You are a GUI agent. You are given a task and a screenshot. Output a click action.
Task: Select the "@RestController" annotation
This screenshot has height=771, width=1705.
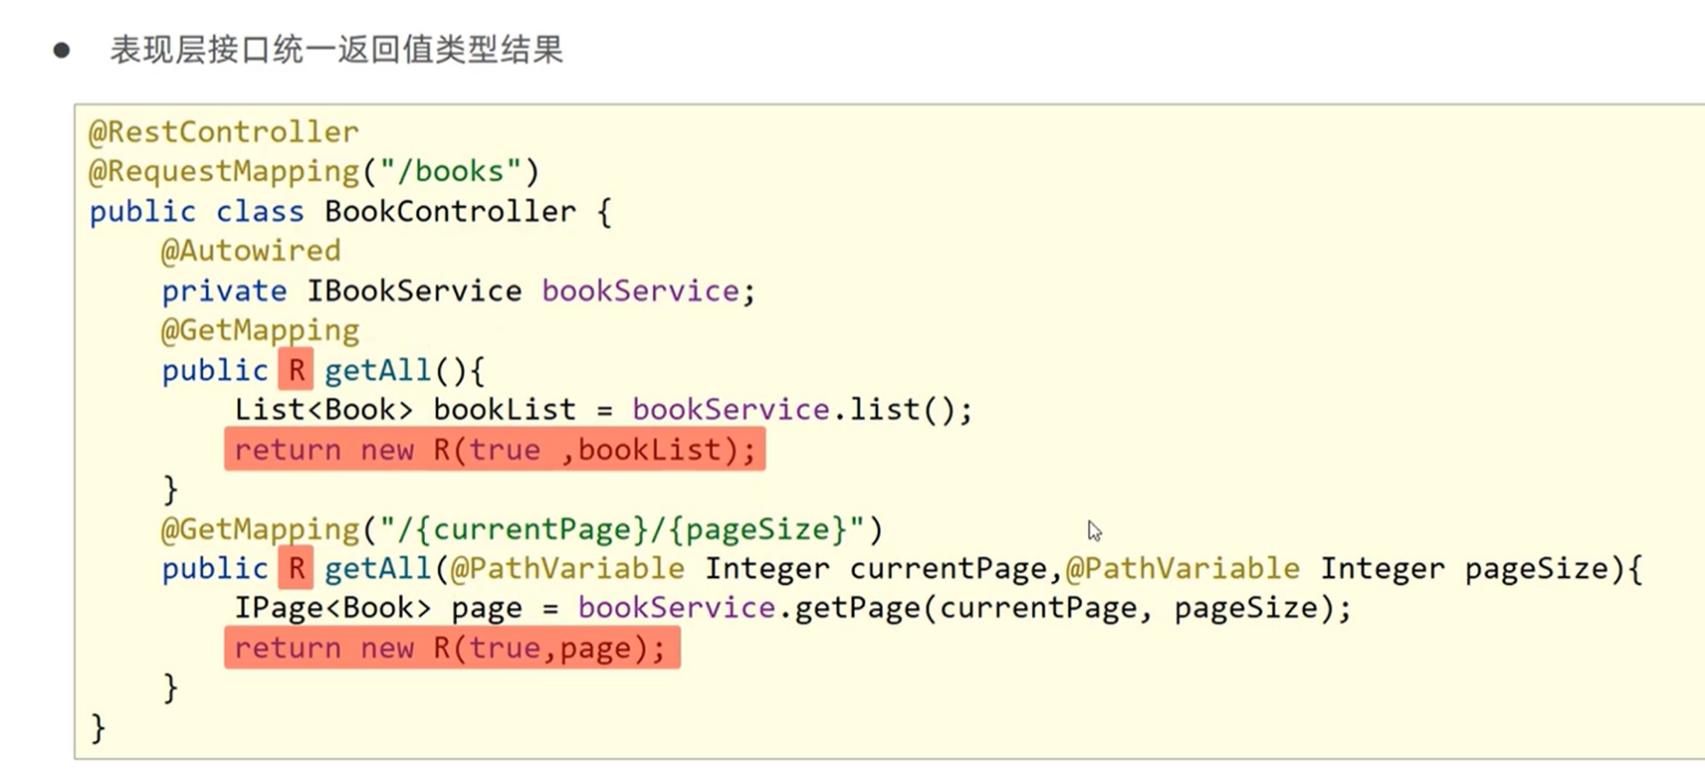click(x=224, y=131)
